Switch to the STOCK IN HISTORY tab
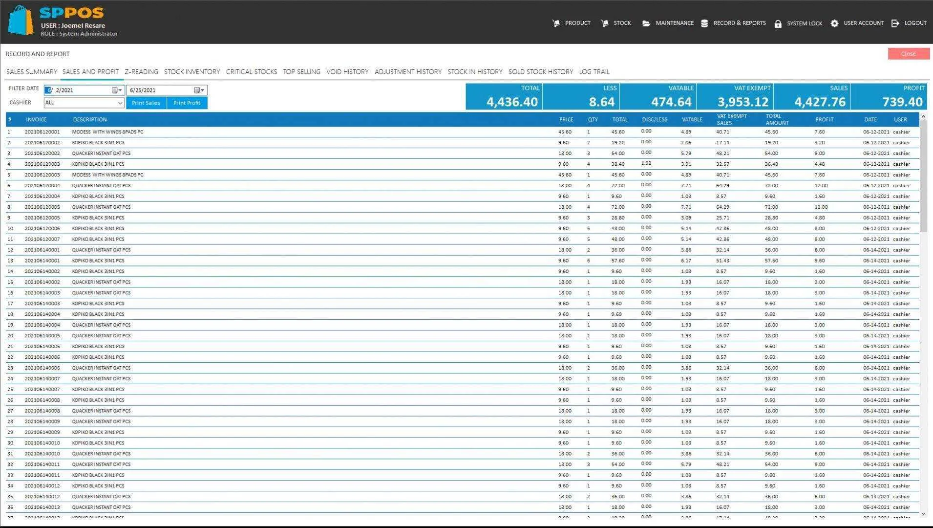 click(475, 72)
